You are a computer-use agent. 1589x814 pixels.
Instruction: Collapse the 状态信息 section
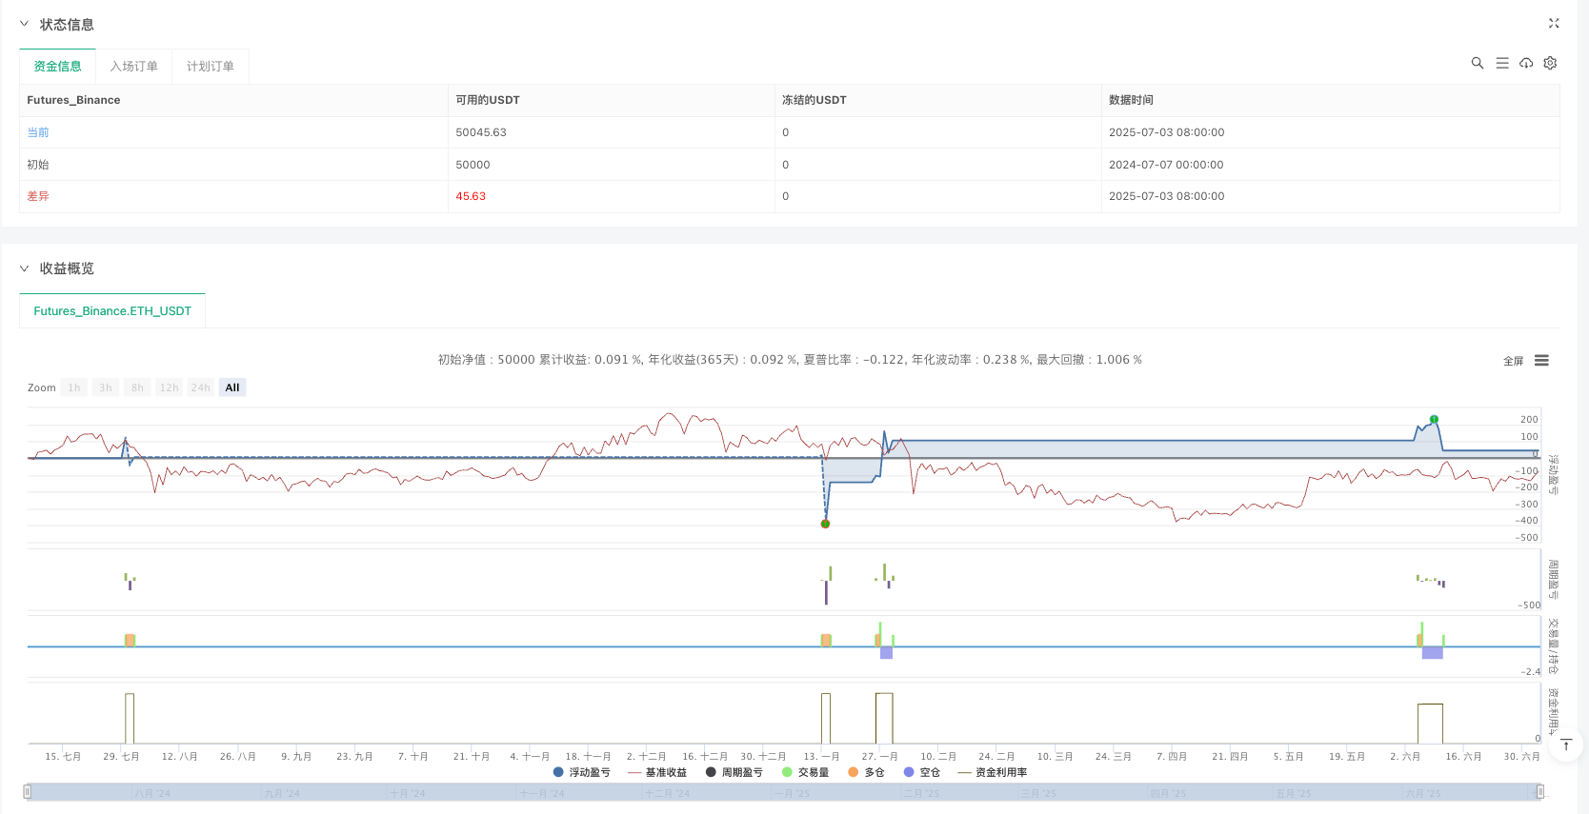coord(25,25)
